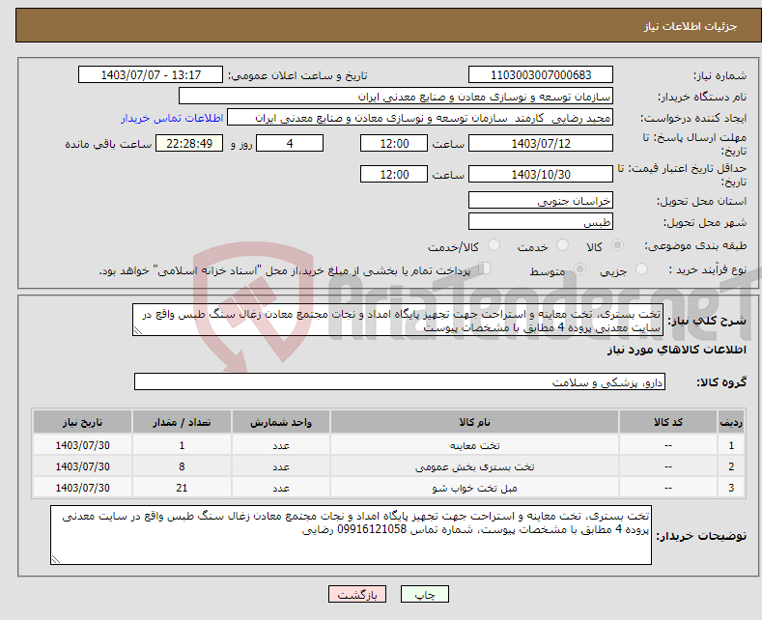Click the price validity date 1403/10/30

pyautogui.click(x=541, y=174)
